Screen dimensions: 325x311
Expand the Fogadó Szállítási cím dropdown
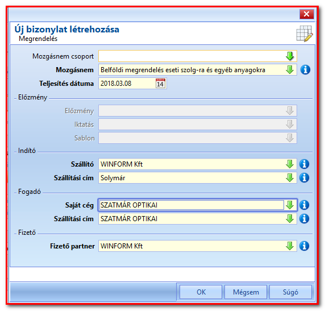tap(290, 219)
